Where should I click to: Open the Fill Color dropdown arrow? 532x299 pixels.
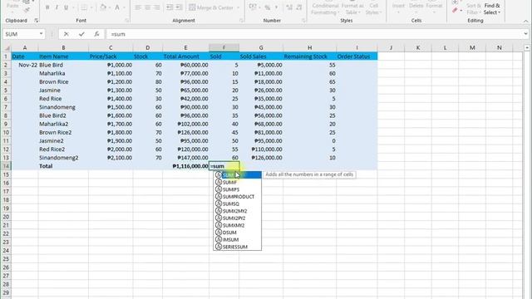click(110, 7)
